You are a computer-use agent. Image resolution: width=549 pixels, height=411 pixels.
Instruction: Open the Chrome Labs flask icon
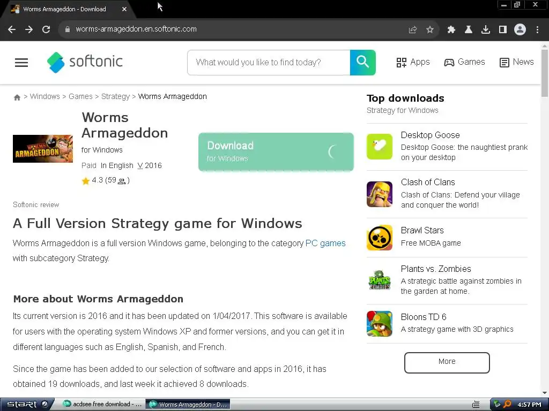468,30
